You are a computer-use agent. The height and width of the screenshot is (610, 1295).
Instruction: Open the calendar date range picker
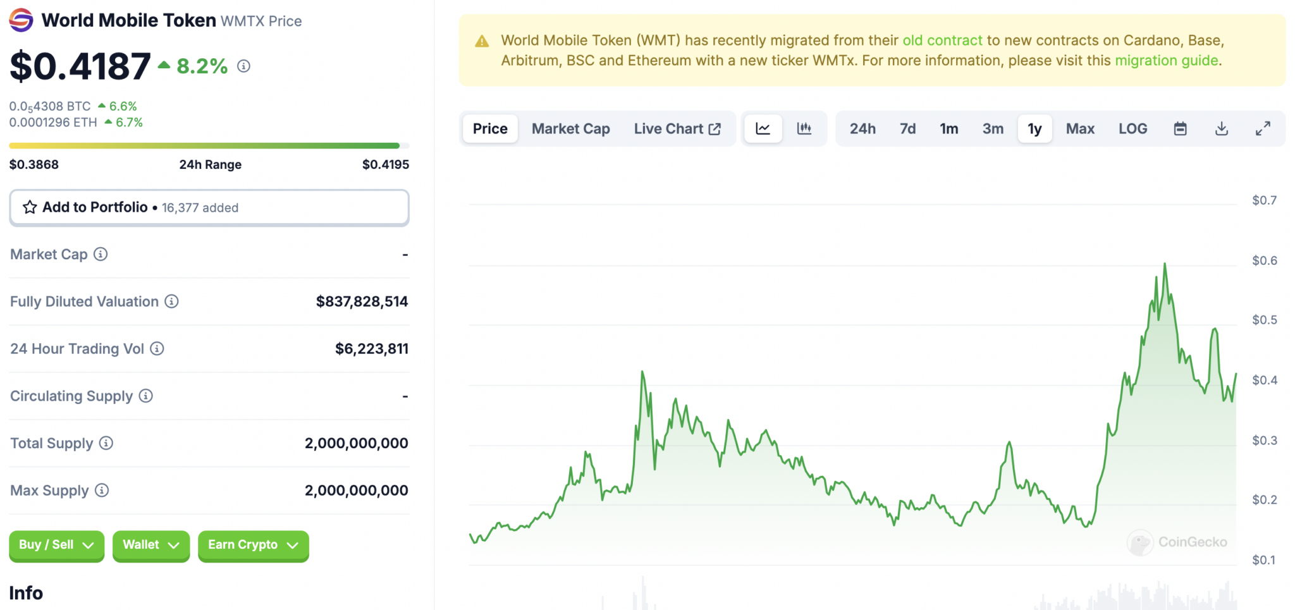pos(1180,128)
